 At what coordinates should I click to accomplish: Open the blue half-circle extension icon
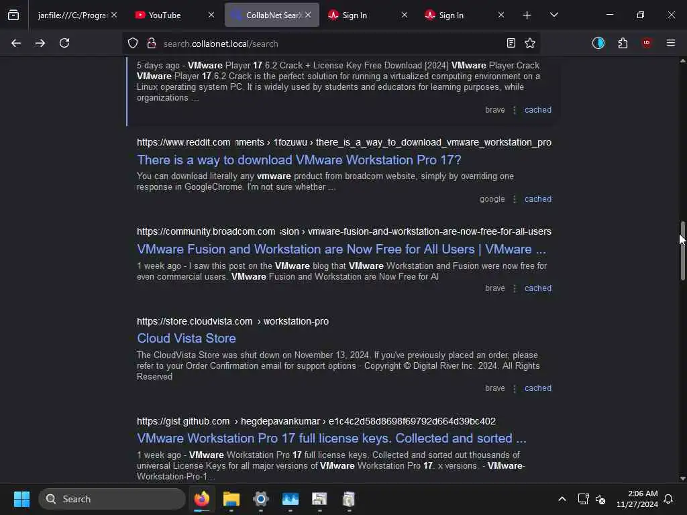[598, 43]
